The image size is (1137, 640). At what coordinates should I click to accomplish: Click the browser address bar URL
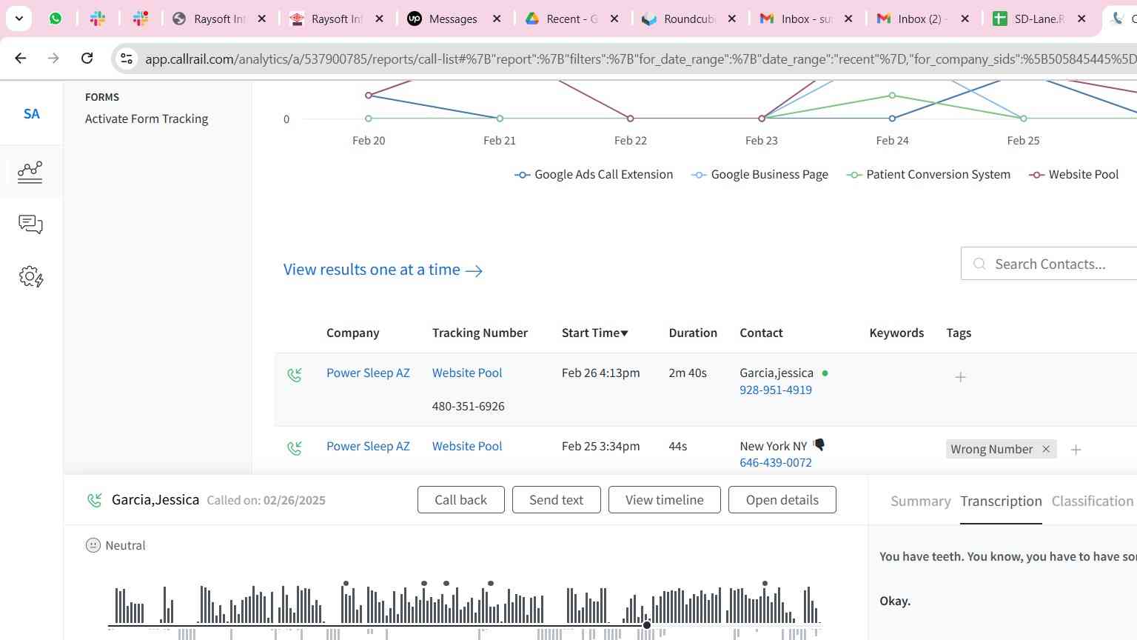[640, 59]
